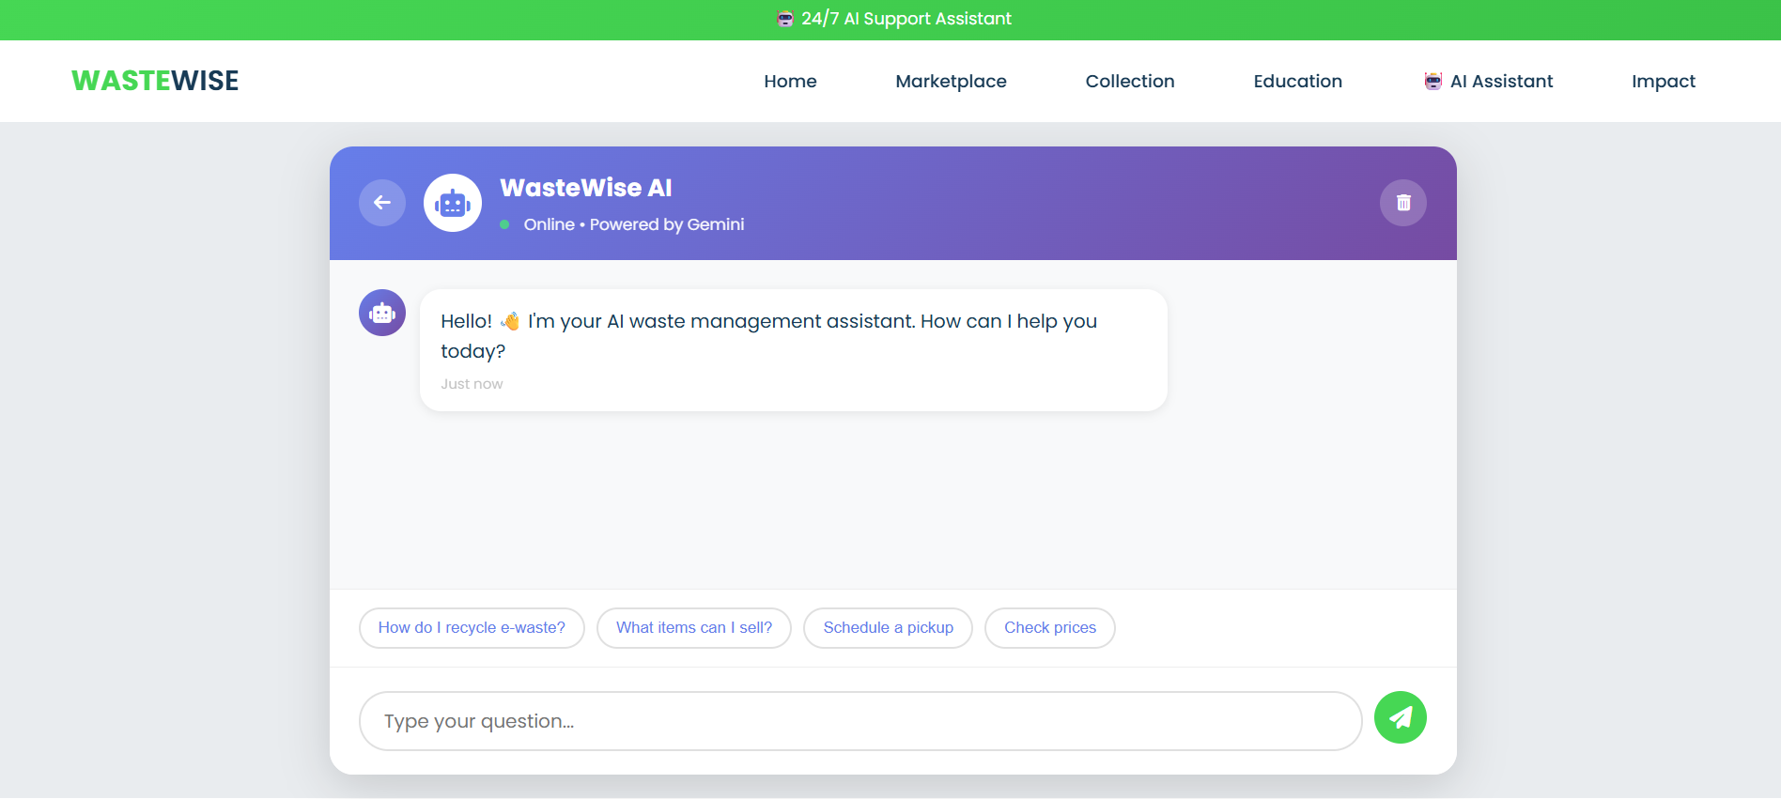The height and width of the screenshot is (799, 1781).
Task: Focus the 'Type your question...' input
Action: tap(860, 721)
